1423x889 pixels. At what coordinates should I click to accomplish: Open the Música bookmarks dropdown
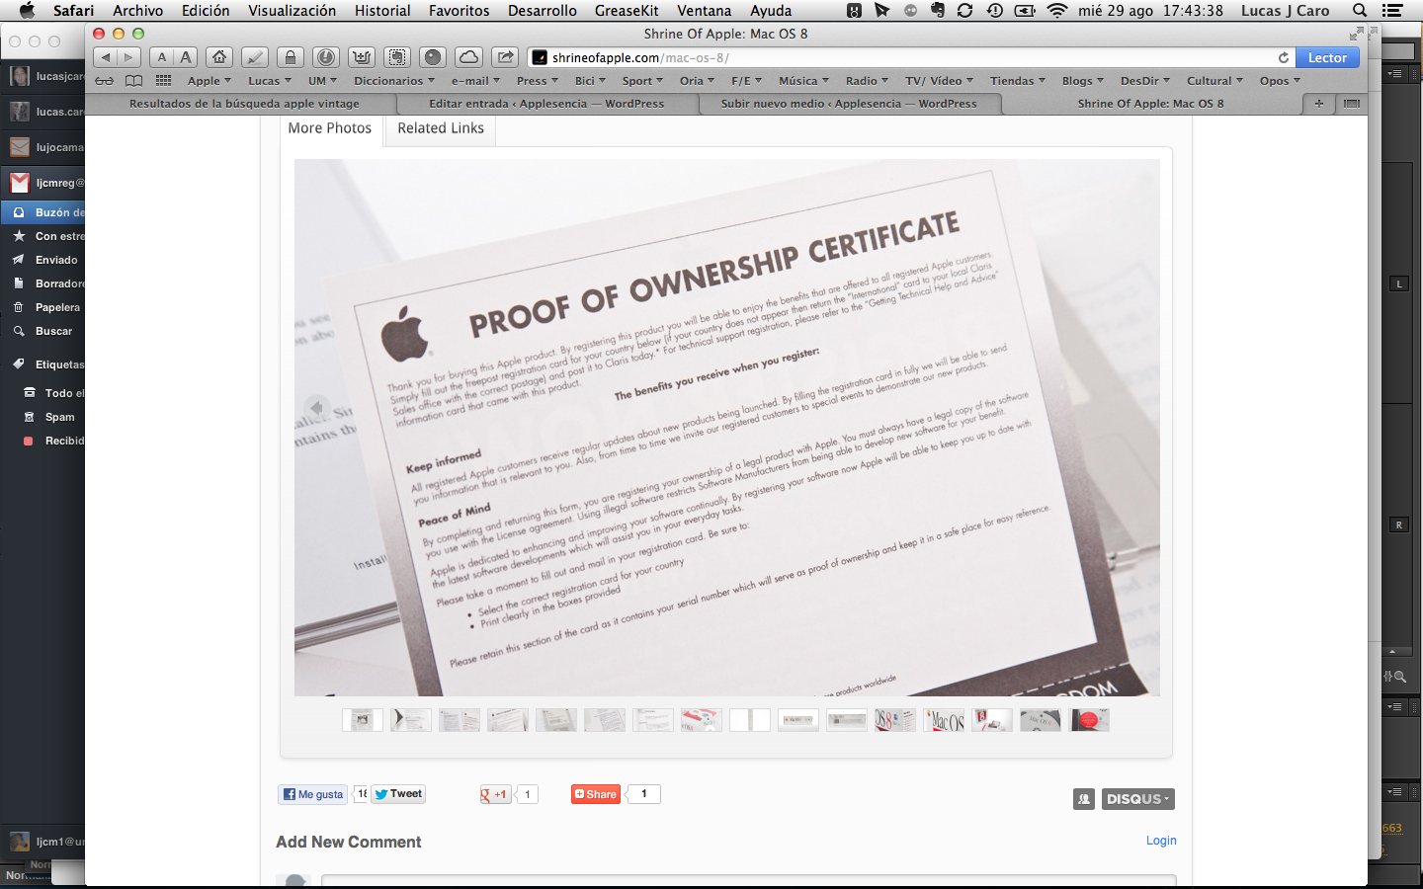click(x=803, y=81)
